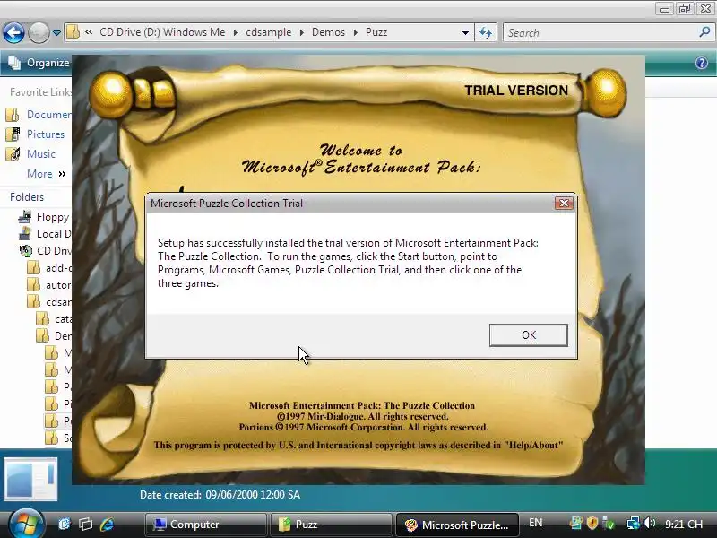Switch to Microsoft Puzzle taskbar button

[457, 525]
